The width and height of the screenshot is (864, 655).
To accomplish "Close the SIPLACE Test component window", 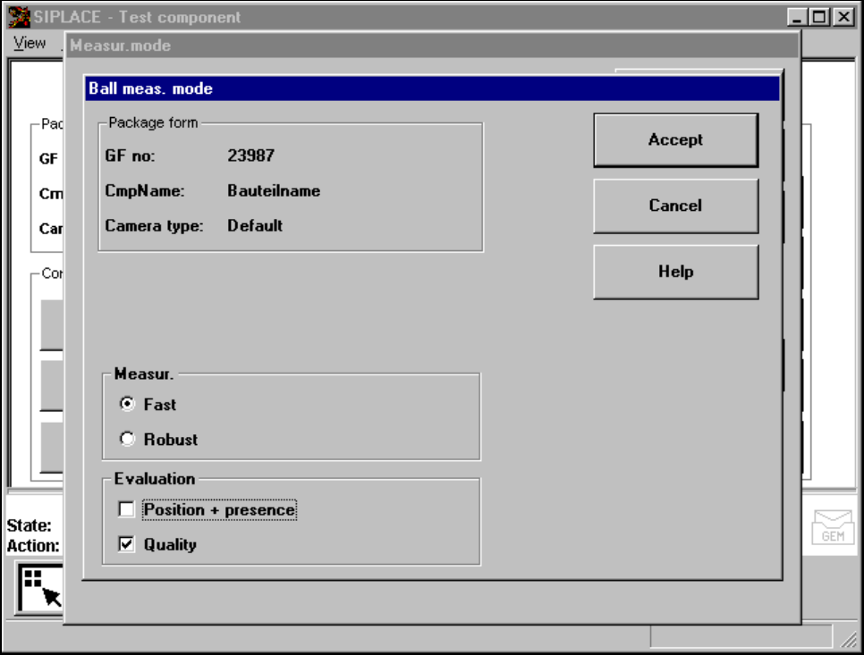I will [x=843, y=17].
